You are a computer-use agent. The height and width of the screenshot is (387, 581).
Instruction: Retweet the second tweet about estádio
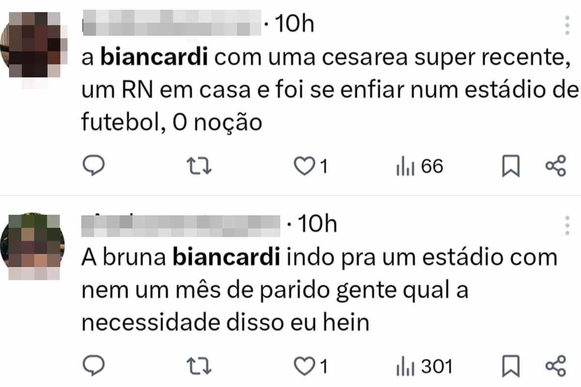pos(199,366)
